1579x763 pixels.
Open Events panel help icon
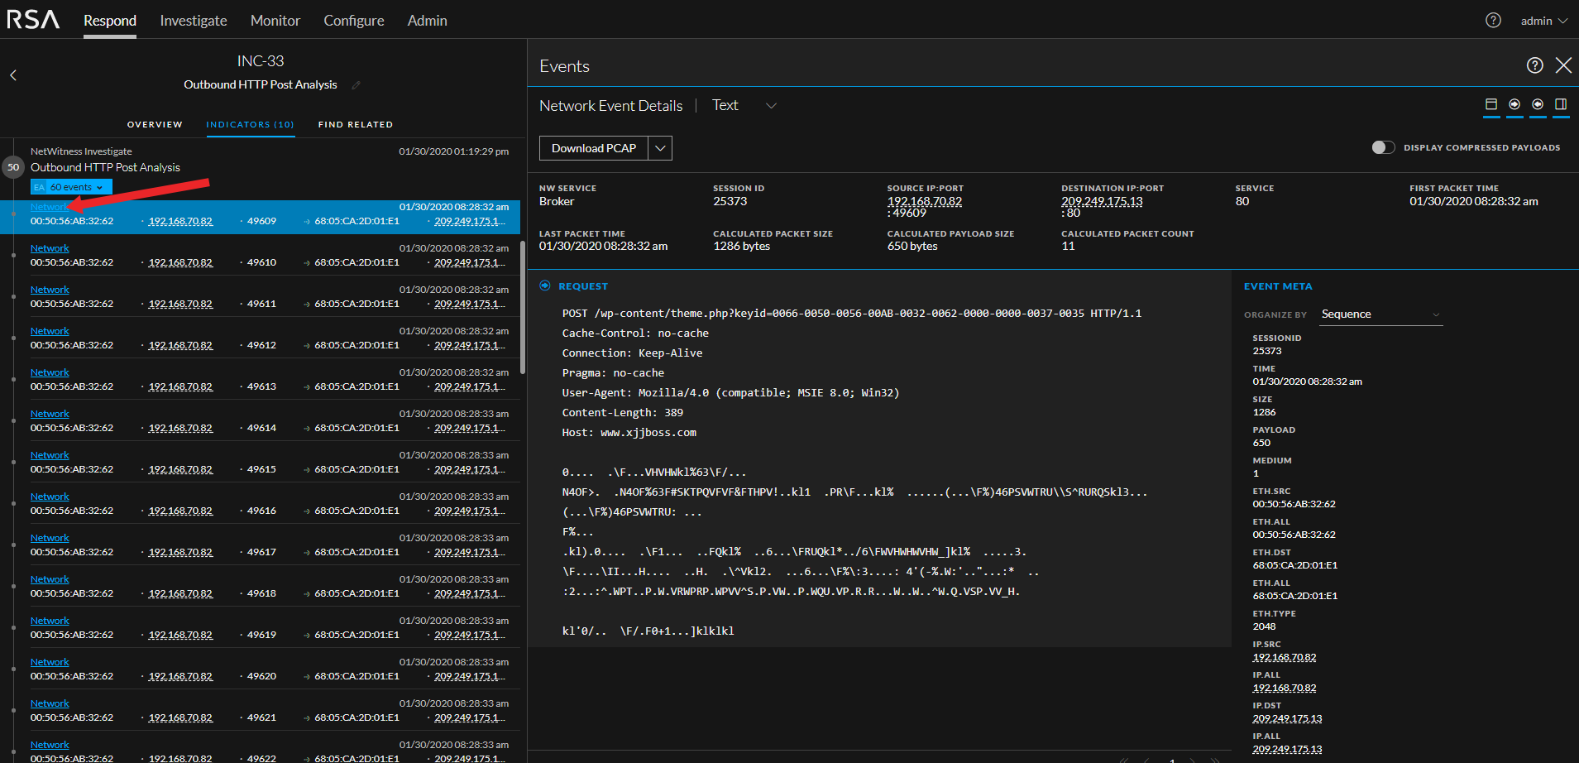[1534, 66]
